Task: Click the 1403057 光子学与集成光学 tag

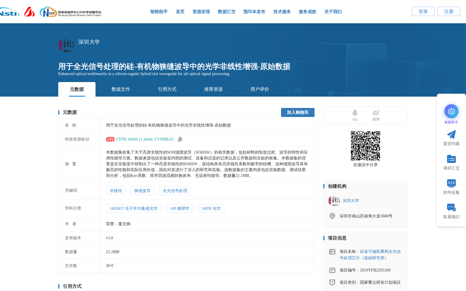Action: [134, 208]
